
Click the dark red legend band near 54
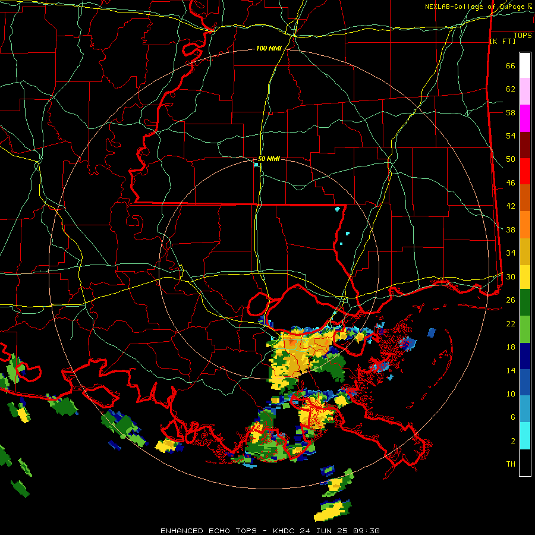[x=525, y=145]
